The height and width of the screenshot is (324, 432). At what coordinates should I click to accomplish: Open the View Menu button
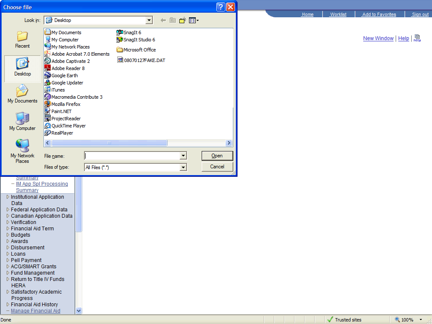[194, 20]
